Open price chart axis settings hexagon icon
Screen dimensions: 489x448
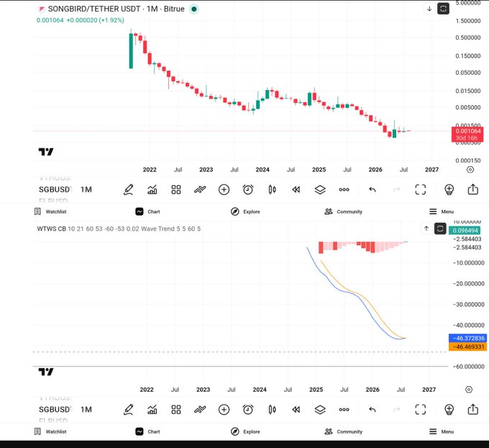click(x=470, y=170)
